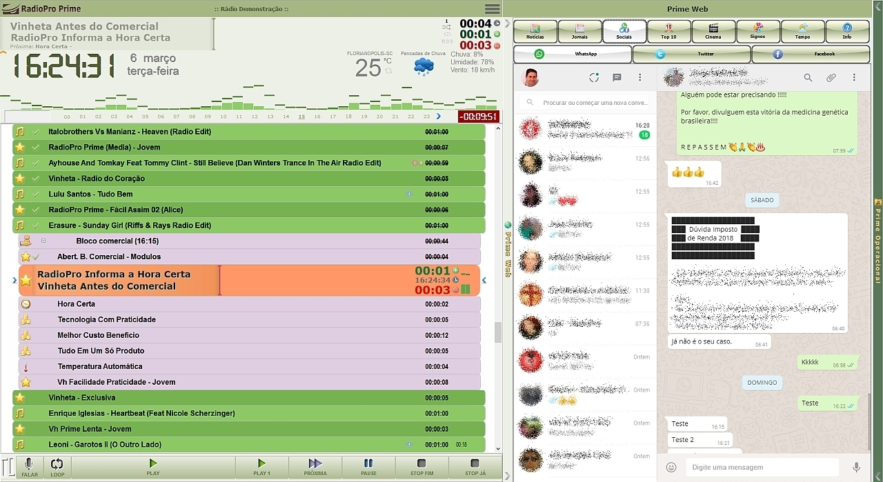883x482 pixels.
Task: Skip with the PRÓXIMA button
Action: [315, 468]
